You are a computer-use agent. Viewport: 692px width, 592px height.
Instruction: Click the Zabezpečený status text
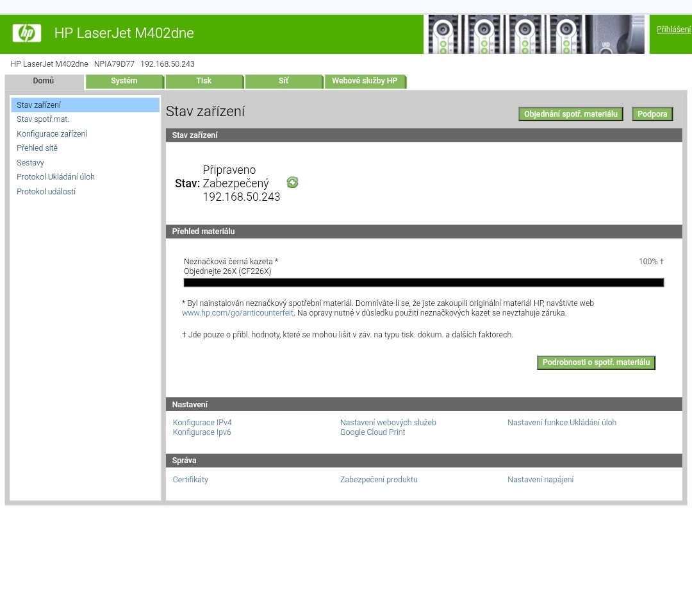click(x=236, y=183)
